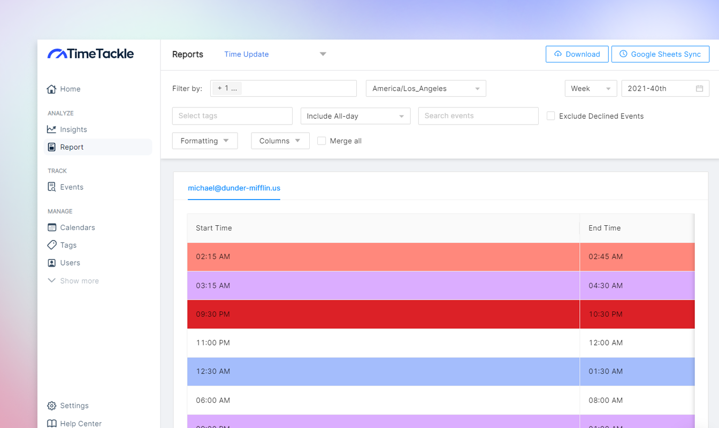Open the America/Los_Angeles timezone dropdown
This screenshot has height=428, width=719.
coord(426,88)
